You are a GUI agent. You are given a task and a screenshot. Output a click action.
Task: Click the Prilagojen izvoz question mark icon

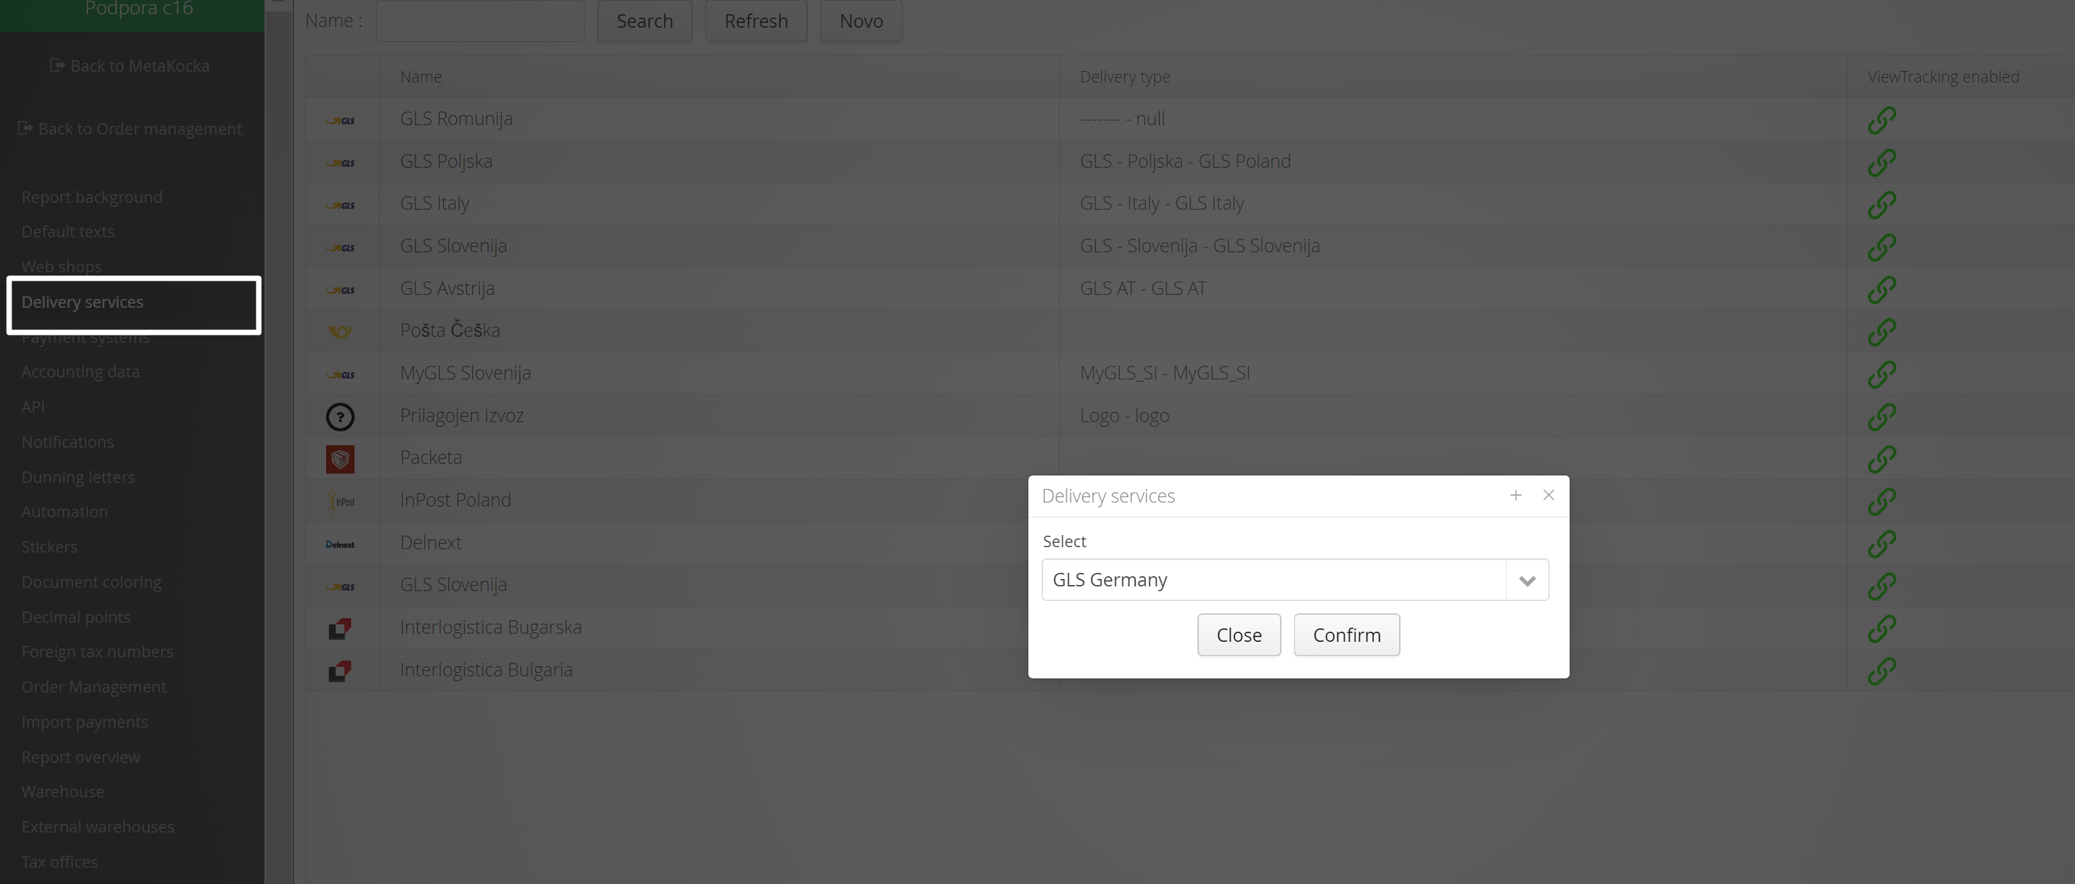[340, 416]
